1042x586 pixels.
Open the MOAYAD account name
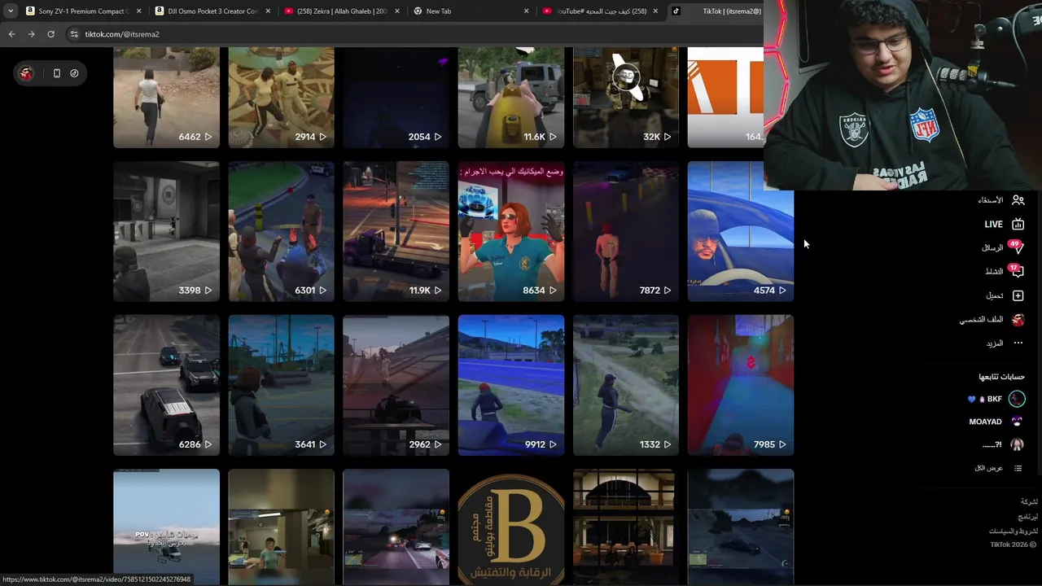pos(985,422)
